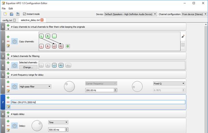Add a filter at row 7
Viewport: 208px width, 133px height.
[x=8, y=98]
